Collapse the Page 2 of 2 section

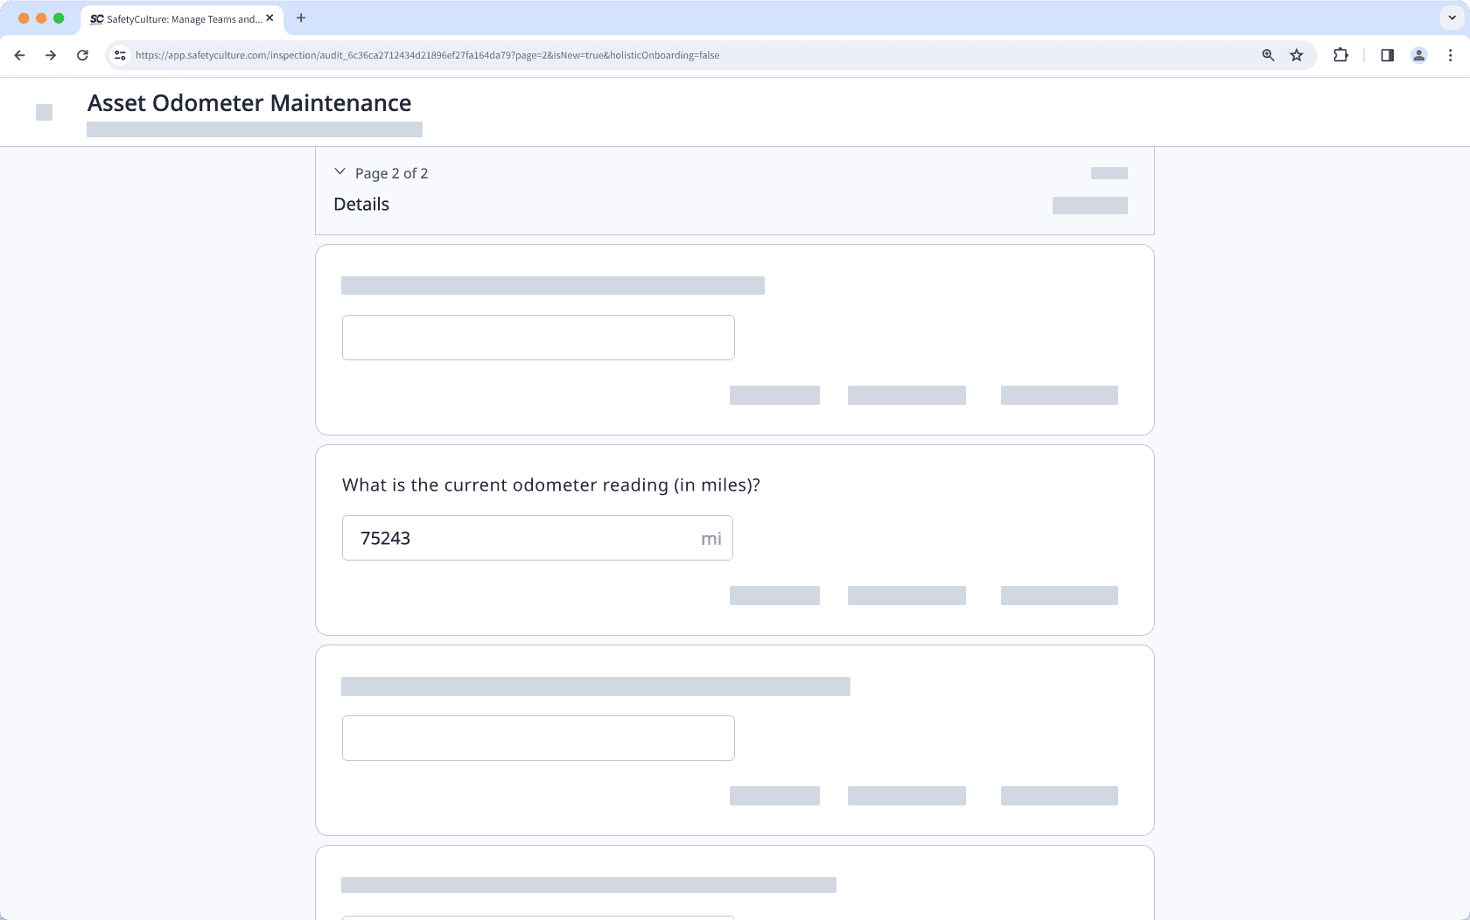tap(340, 172)
